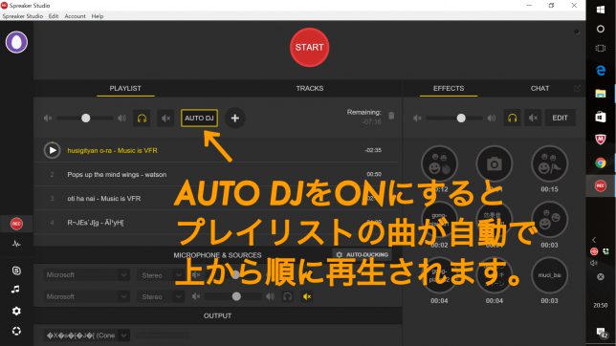Screen dimensions: 616x346
Task: Clear the playlist with the trash icon
Action: [391, 116]
